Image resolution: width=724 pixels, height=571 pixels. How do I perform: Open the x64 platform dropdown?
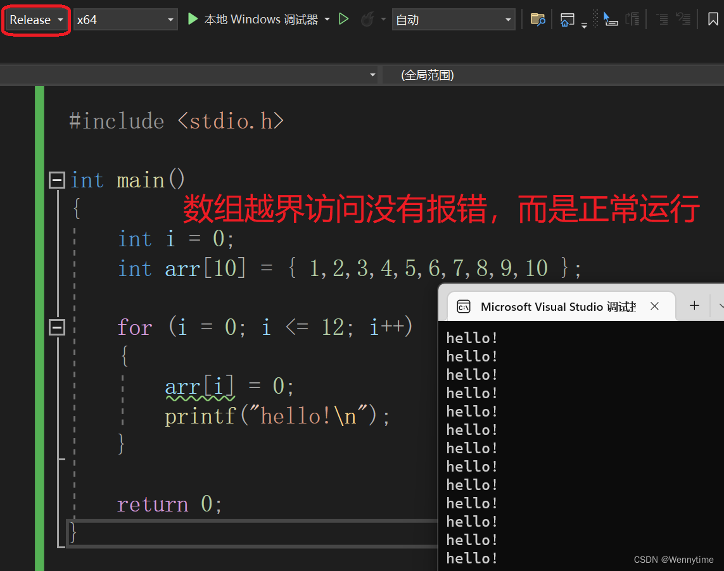[125, 20]
